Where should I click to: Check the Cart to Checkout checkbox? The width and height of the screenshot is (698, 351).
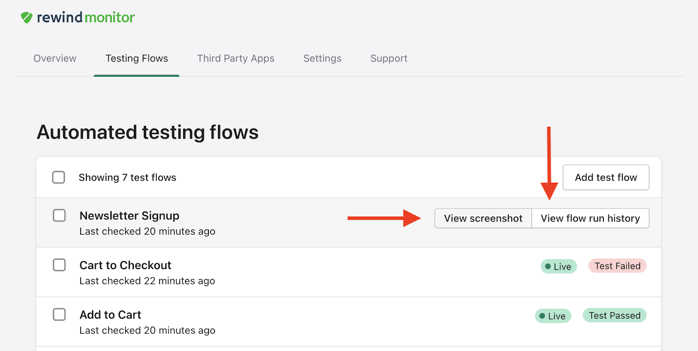58,265
